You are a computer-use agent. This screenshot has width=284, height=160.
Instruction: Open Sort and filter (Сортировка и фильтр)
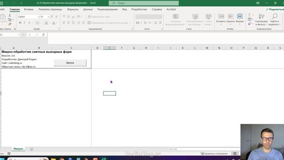pos(261,20)
